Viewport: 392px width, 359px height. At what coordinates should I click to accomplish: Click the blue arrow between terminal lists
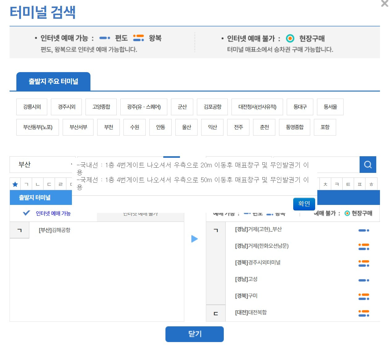click(x=194, y=239)
